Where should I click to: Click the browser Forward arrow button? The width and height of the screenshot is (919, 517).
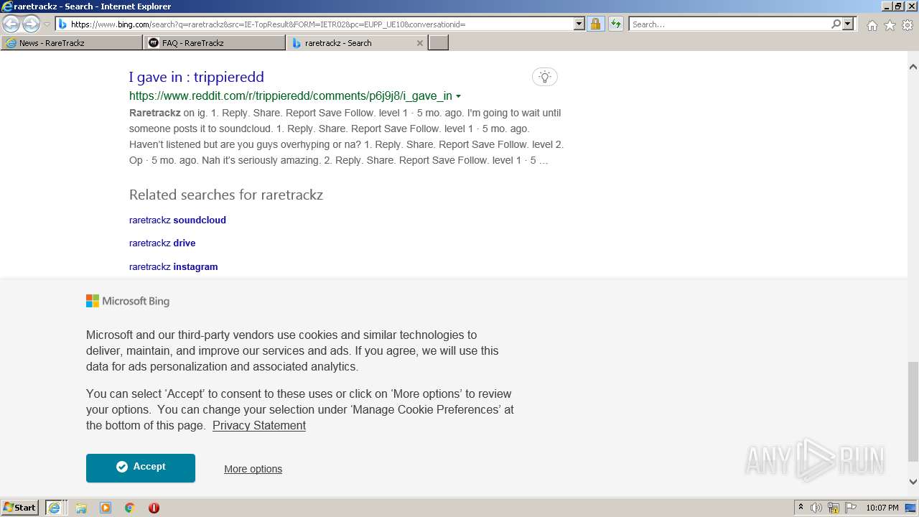(x=31, y=24)
